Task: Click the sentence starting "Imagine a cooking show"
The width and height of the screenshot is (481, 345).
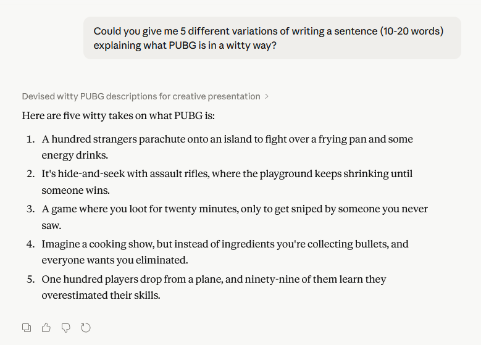Action: (225, 244)
